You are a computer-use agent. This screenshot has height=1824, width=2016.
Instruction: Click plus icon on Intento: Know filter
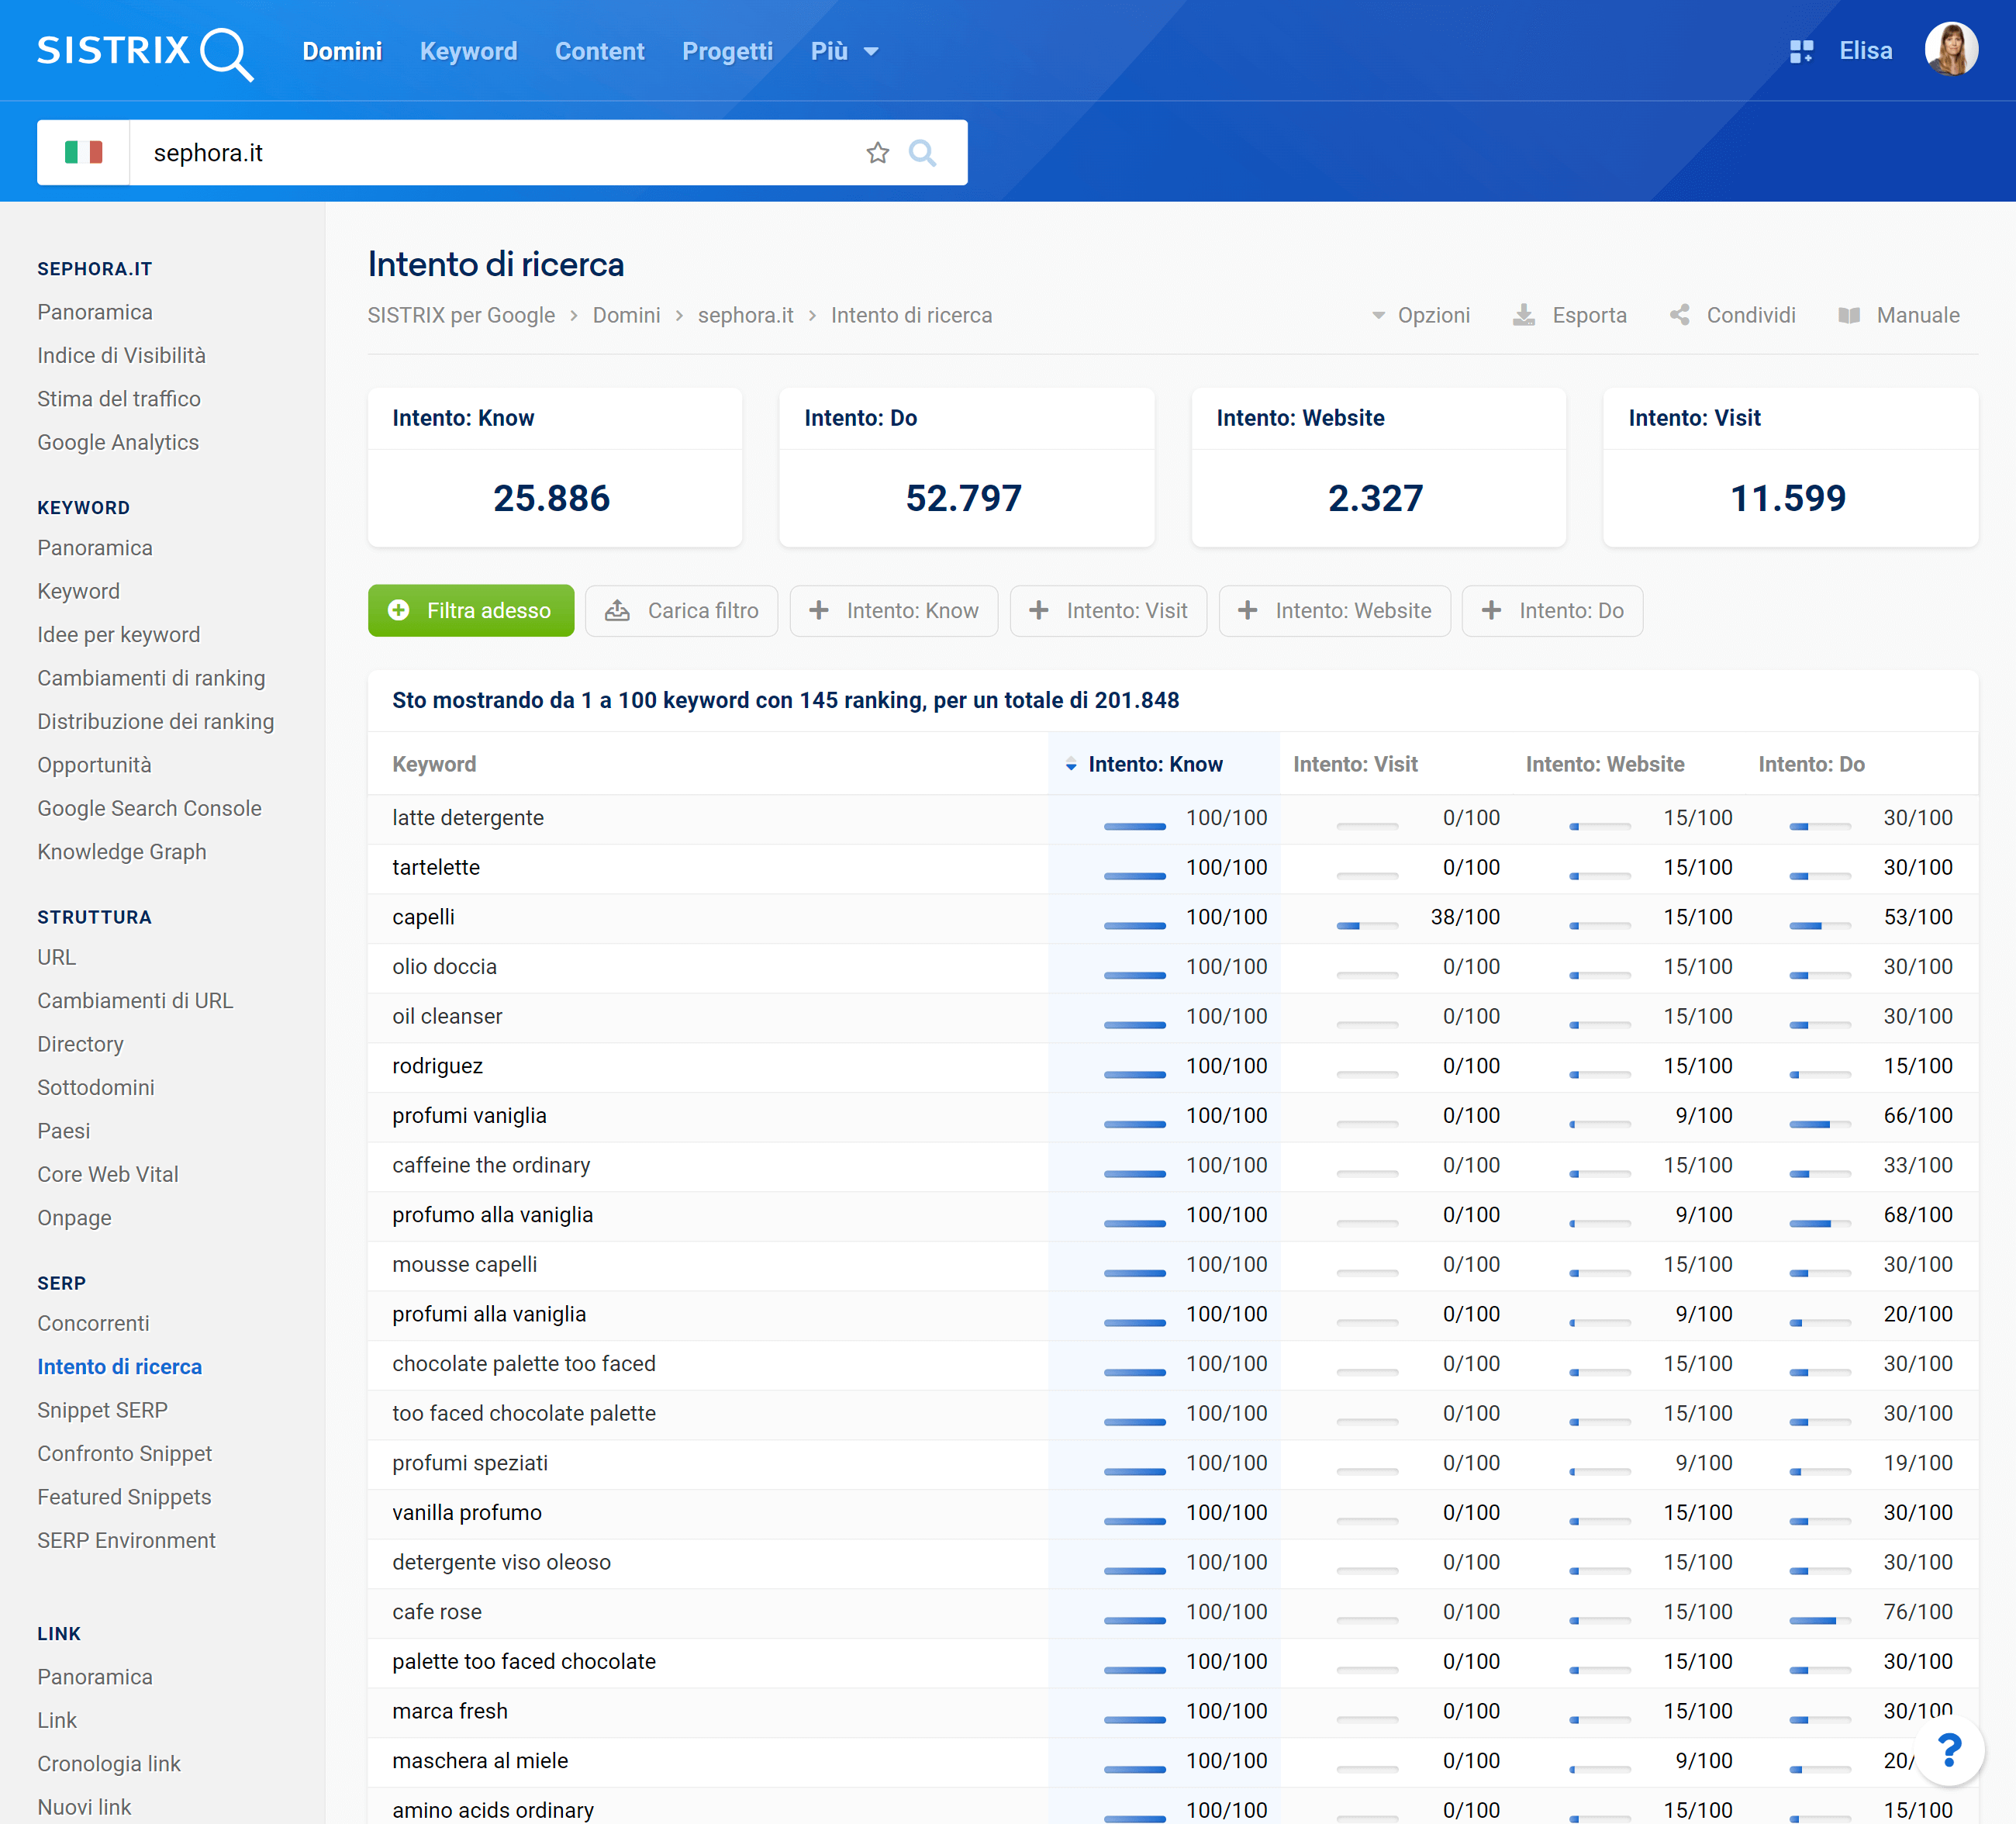(x=819, y=610)
